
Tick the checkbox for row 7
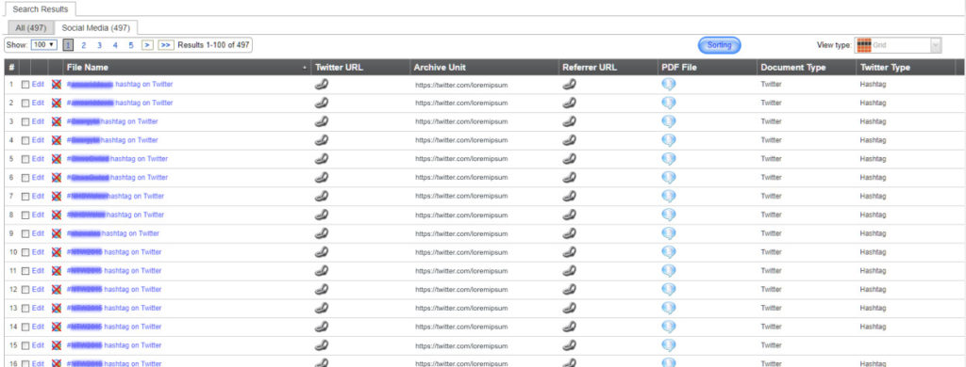[x=25, y=197]
